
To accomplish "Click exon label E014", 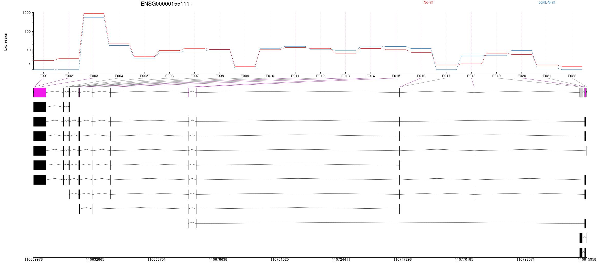I will 371,76.
